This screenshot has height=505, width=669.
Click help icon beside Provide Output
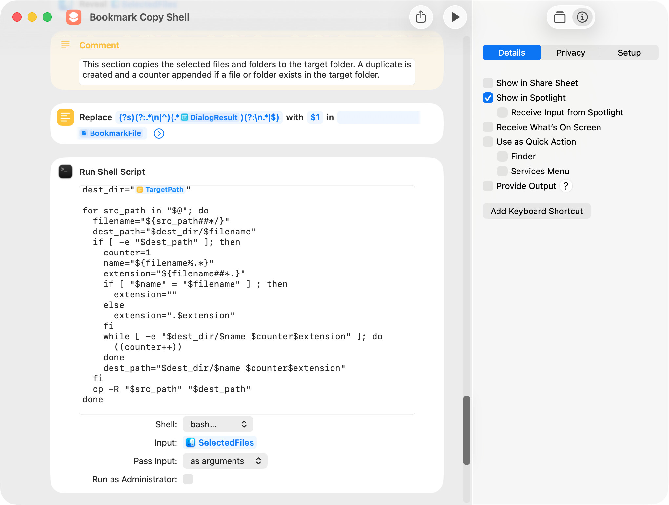tap(566, 186)
